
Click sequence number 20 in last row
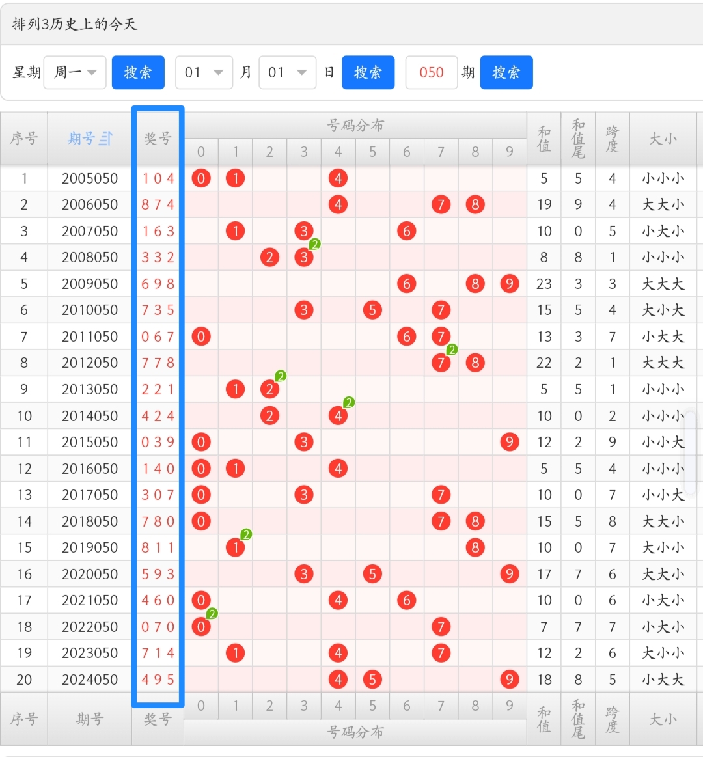point(24,680)
